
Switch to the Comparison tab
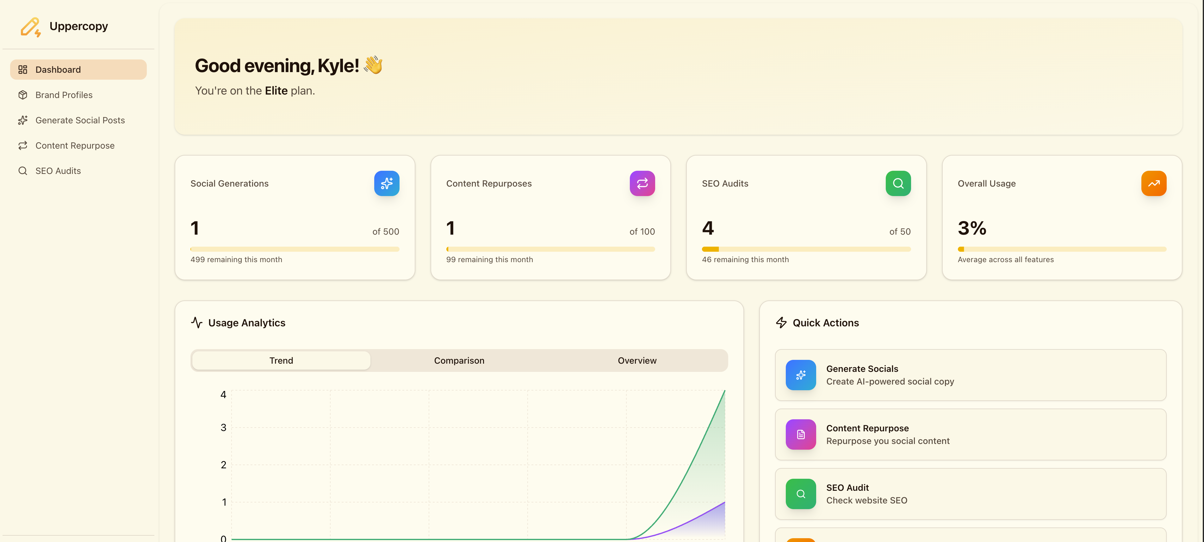click(458, 360)
